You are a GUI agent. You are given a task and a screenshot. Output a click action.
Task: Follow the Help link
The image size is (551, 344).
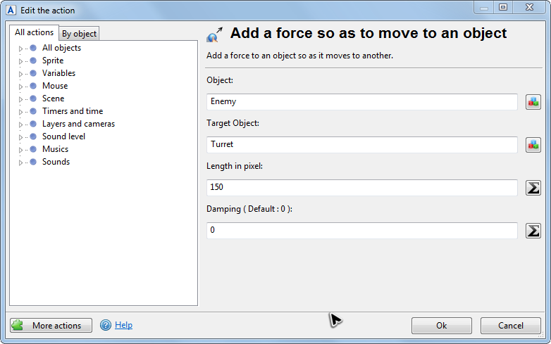tap(123, 325)
